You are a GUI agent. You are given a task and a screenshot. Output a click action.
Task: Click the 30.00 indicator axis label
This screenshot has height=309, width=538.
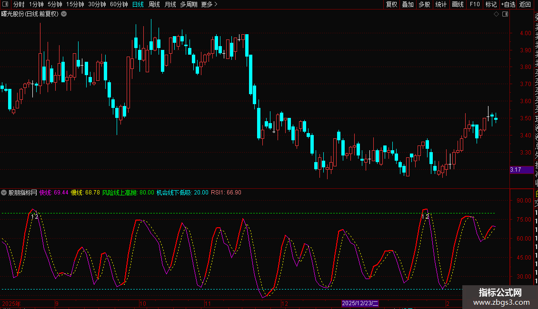pos(524,277)
